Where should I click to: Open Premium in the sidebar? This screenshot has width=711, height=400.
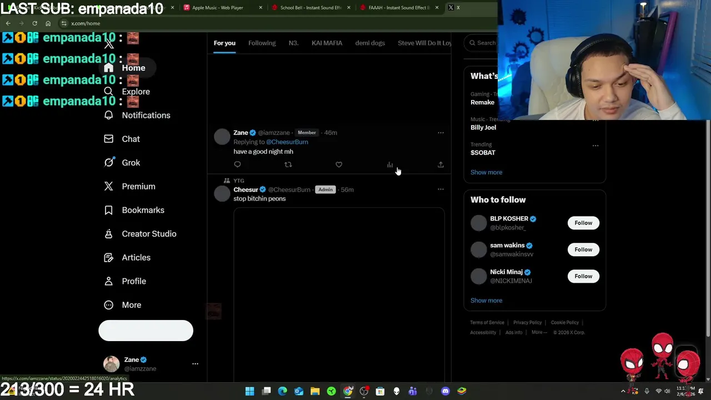(x=130, y=187)
